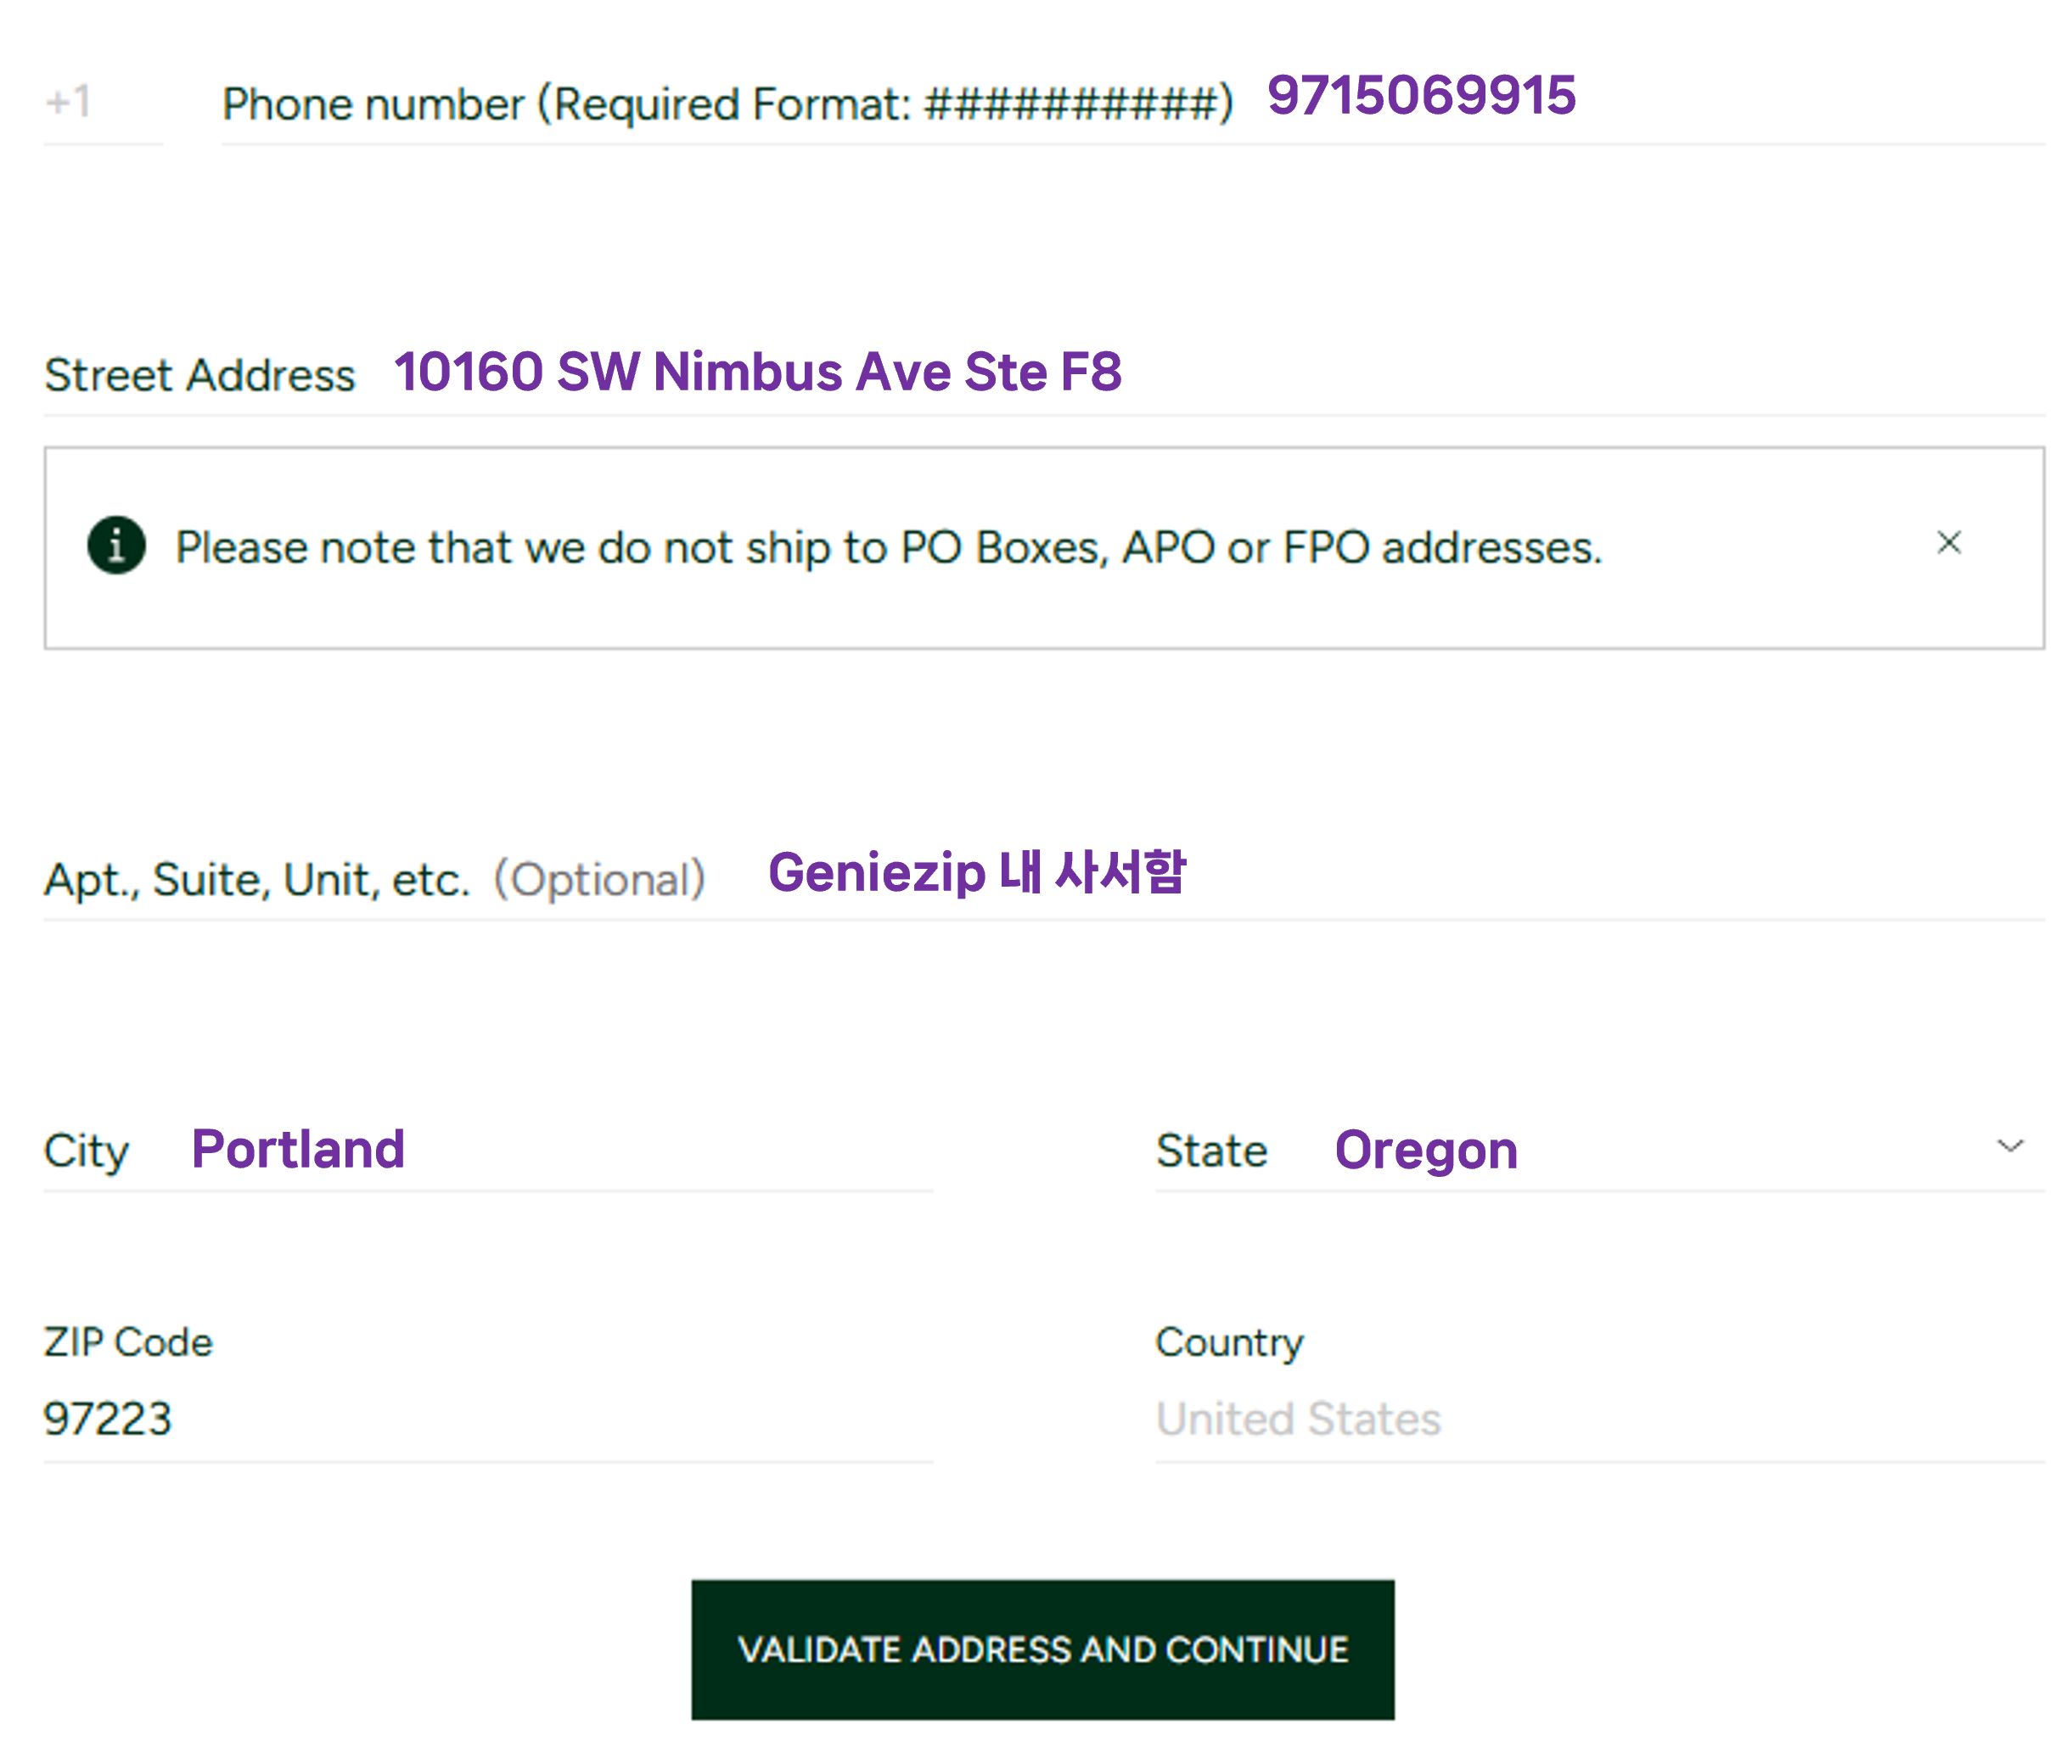2072x1764 pixels.
Task: Click the purple 9715069915 phone annotation
Action: click(x=1421, y=96)
